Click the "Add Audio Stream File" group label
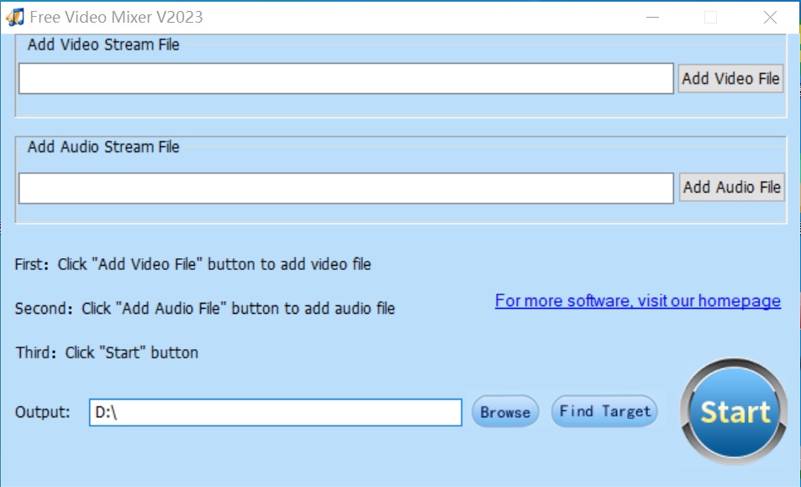 coord(101,146)
